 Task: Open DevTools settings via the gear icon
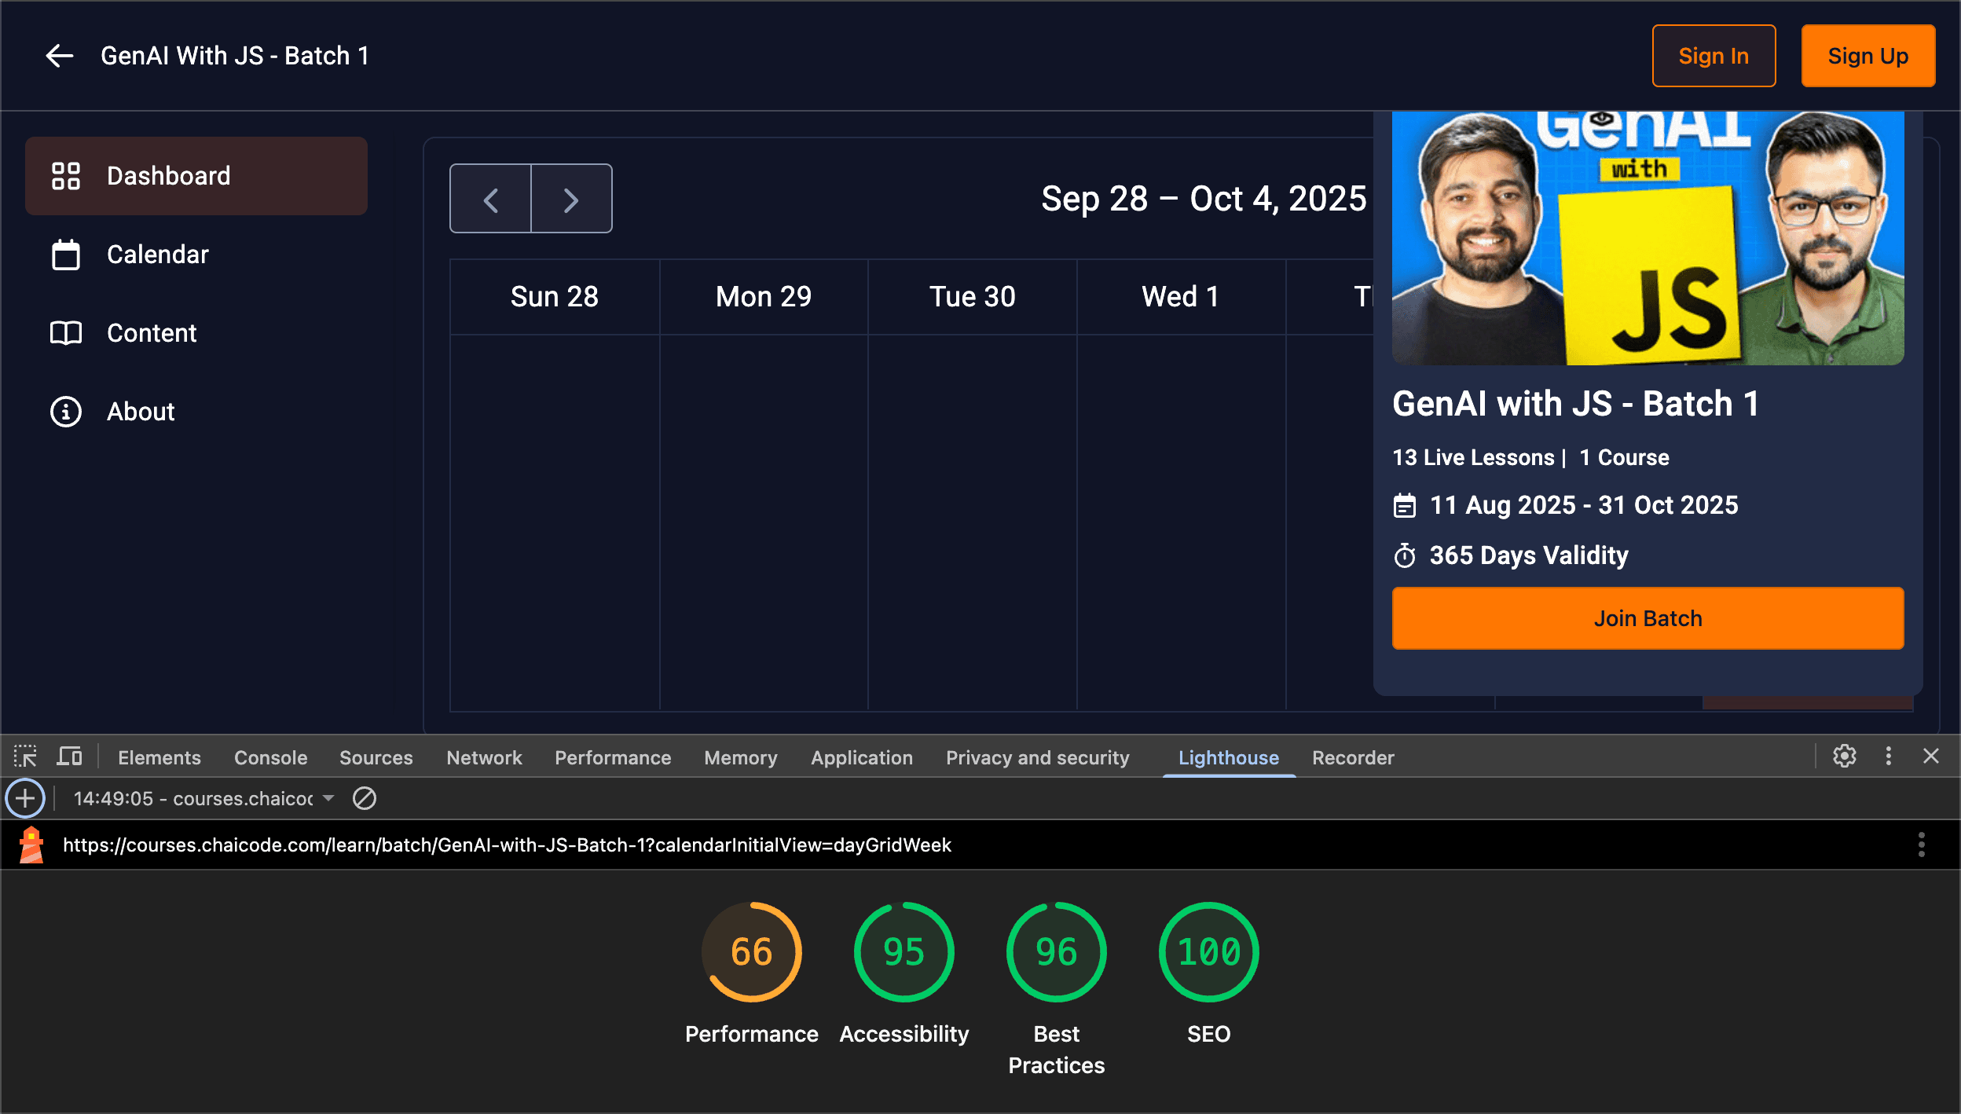(1845, 757)
